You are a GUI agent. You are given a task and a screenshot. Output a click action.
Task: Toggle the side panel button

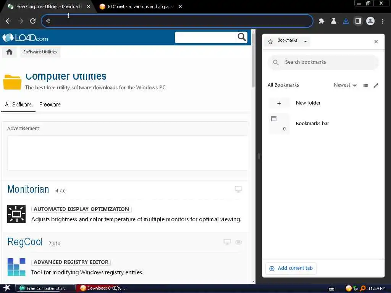[358, 21]
